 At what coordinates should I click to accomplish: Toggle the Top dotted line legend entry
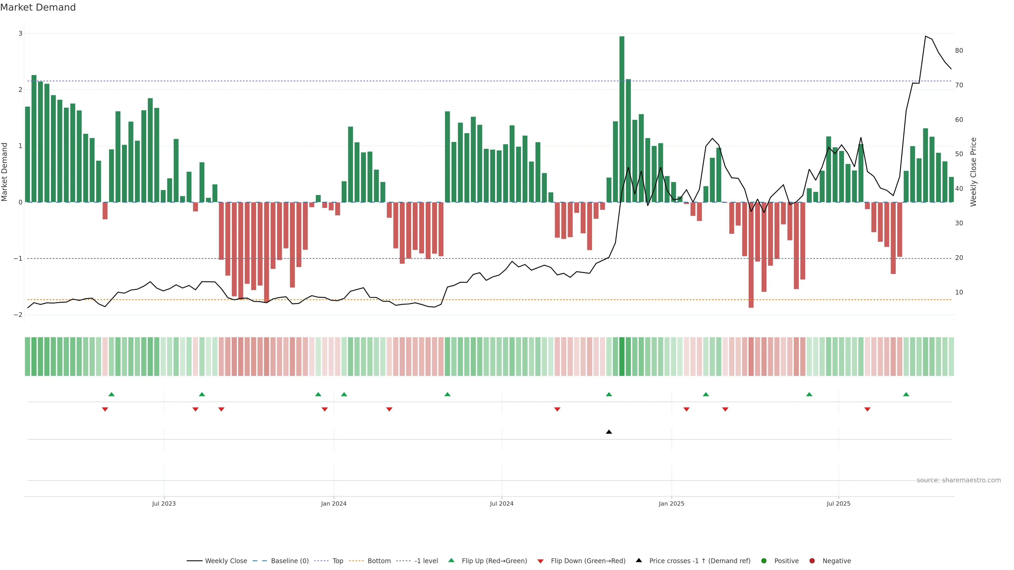point(337,560)
